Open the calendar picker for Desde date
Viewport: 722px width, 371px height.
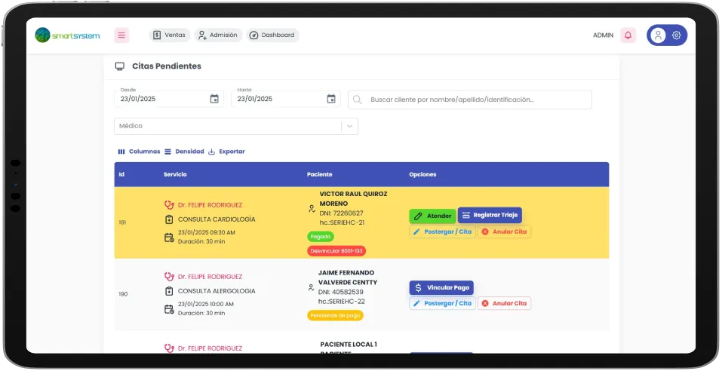point(214,99)
